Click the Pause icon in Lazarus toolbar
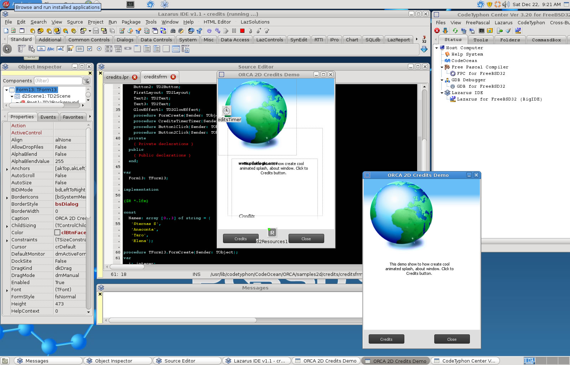 [234, 31]
